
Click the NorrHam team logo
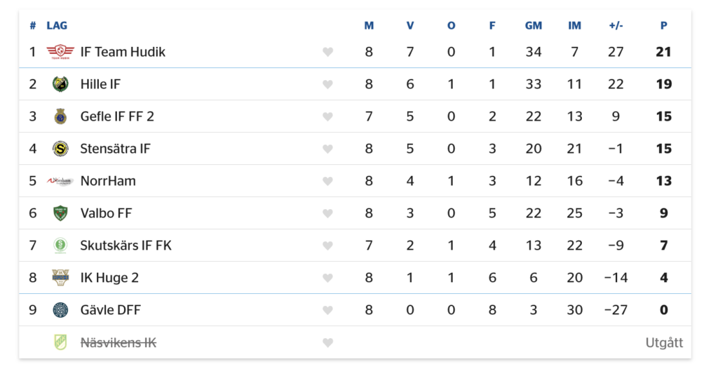click(x=60, y=181)
